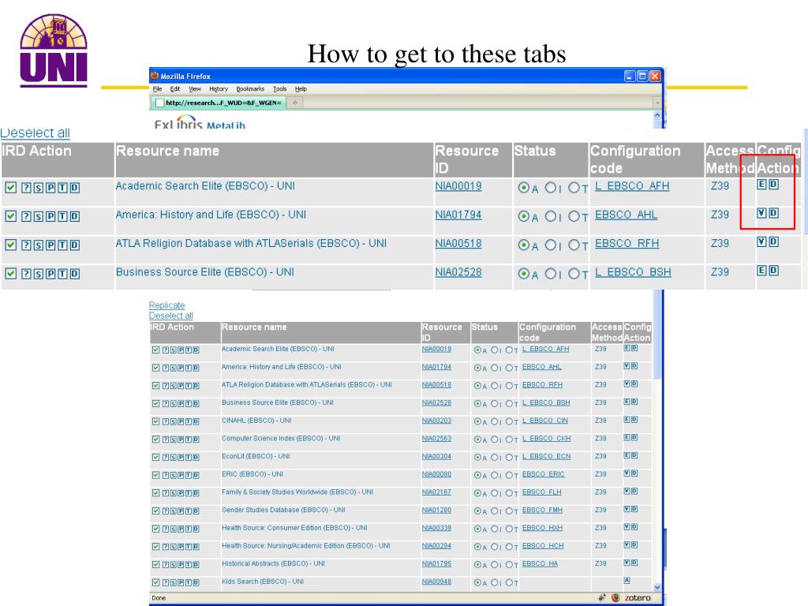Open the enlarged NIA00518 resource ID link
Image resolution: width=808 pixels, height=606 pixels.
[458, 243]
